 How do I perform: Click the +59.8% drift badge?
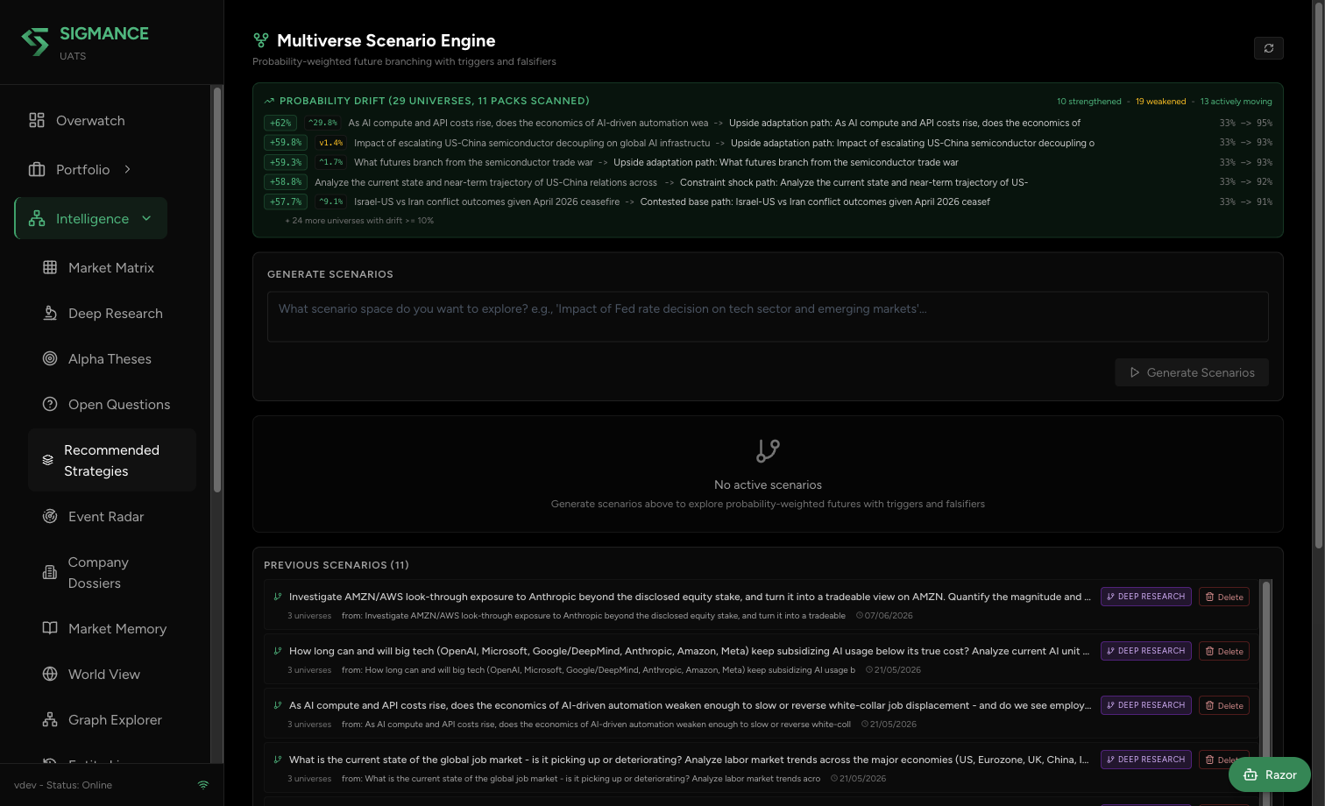click(x=286, y=143)
